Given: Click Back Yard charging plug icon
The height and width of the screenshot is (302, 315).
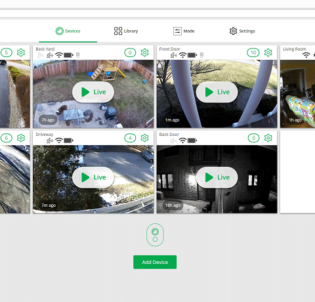Looking at the screenshot, I should pyautogui.click(x=77, y=55).
